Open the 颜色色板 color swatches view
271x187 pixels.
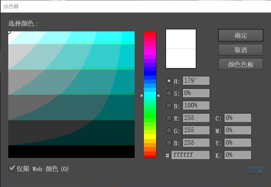tap(241, 64)
